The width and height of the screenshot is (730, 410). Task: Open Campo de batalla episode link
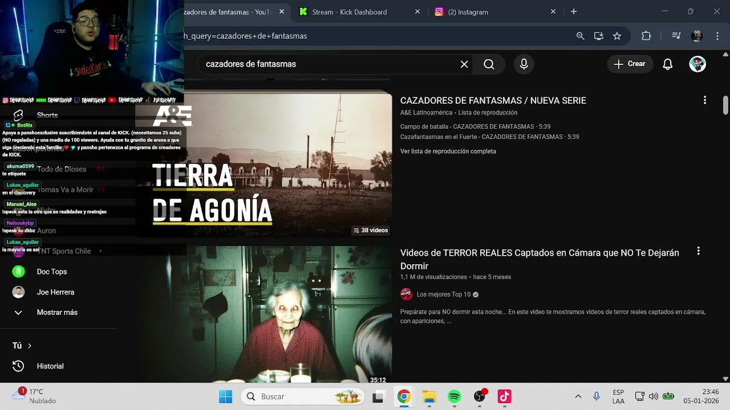pyautogui.click(x=475, y=126)
